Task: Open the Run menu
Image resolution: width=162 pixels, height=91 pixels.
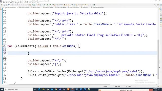Action: pos(30,3)
